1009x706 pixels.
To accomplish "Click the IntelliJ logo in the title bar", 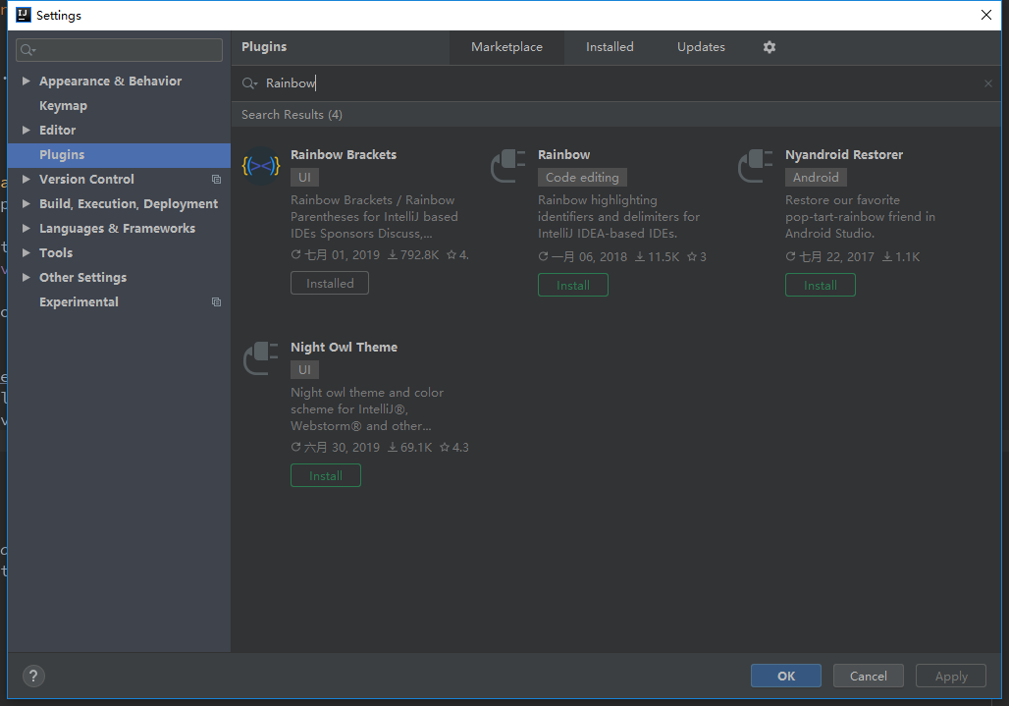I will [23, 15].
